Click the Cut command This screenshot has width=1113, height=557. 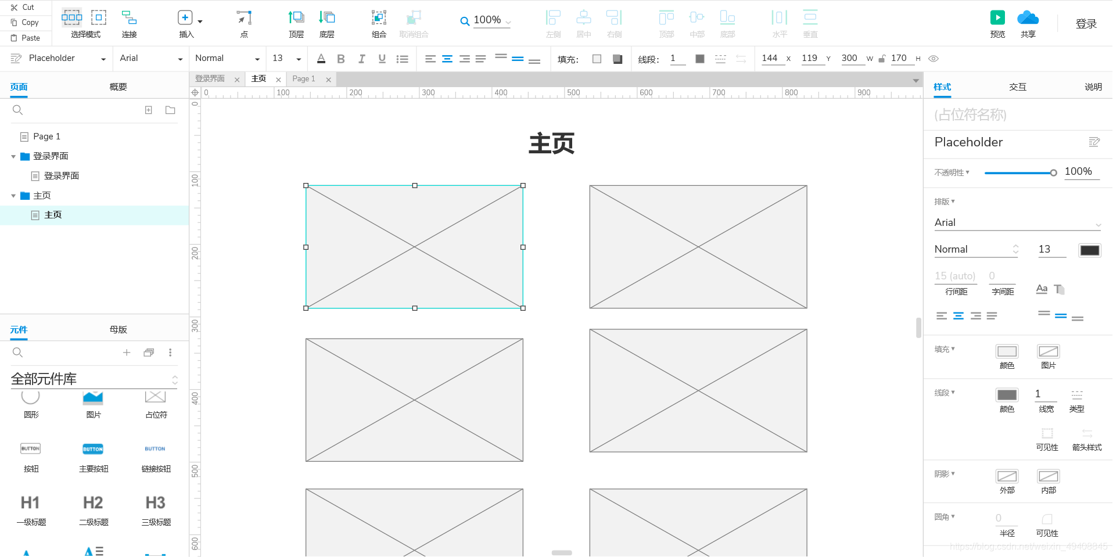(x=23, y=8)
